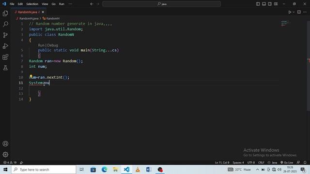Open the Extensions view
The width and height of the screenshot is (310, 174).
click(x=5, y=57)
